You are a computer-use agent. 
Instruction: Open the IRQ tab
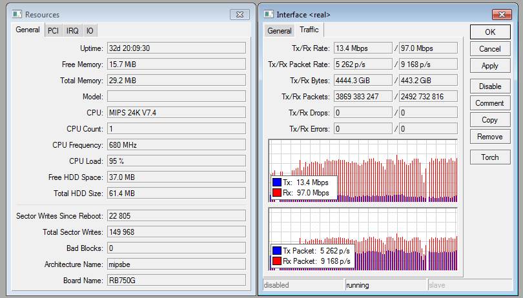tap(72, 30)
